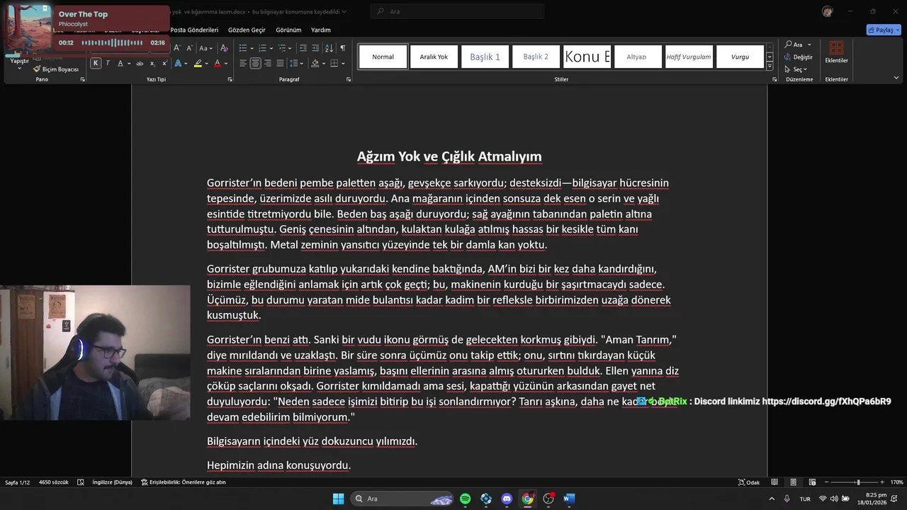The image size is (907, 510).
Task: Open the Gözden Geçir tab
Action: pos(247,30)
